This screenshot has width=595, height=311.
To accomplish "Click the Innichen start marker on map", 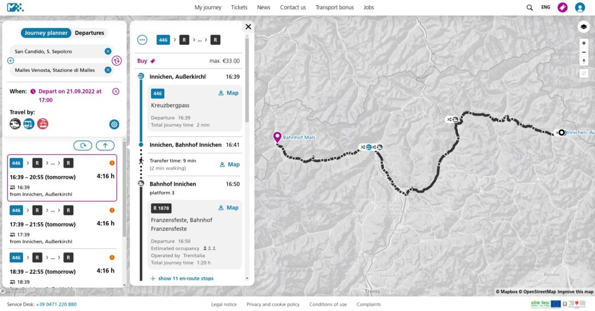I will point(561,133).
